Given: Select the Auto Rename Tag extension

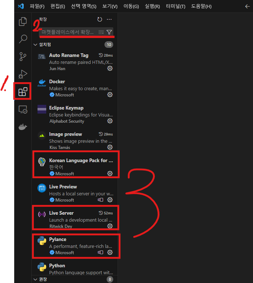Looking at the screenshot, I should pos(75,62).
